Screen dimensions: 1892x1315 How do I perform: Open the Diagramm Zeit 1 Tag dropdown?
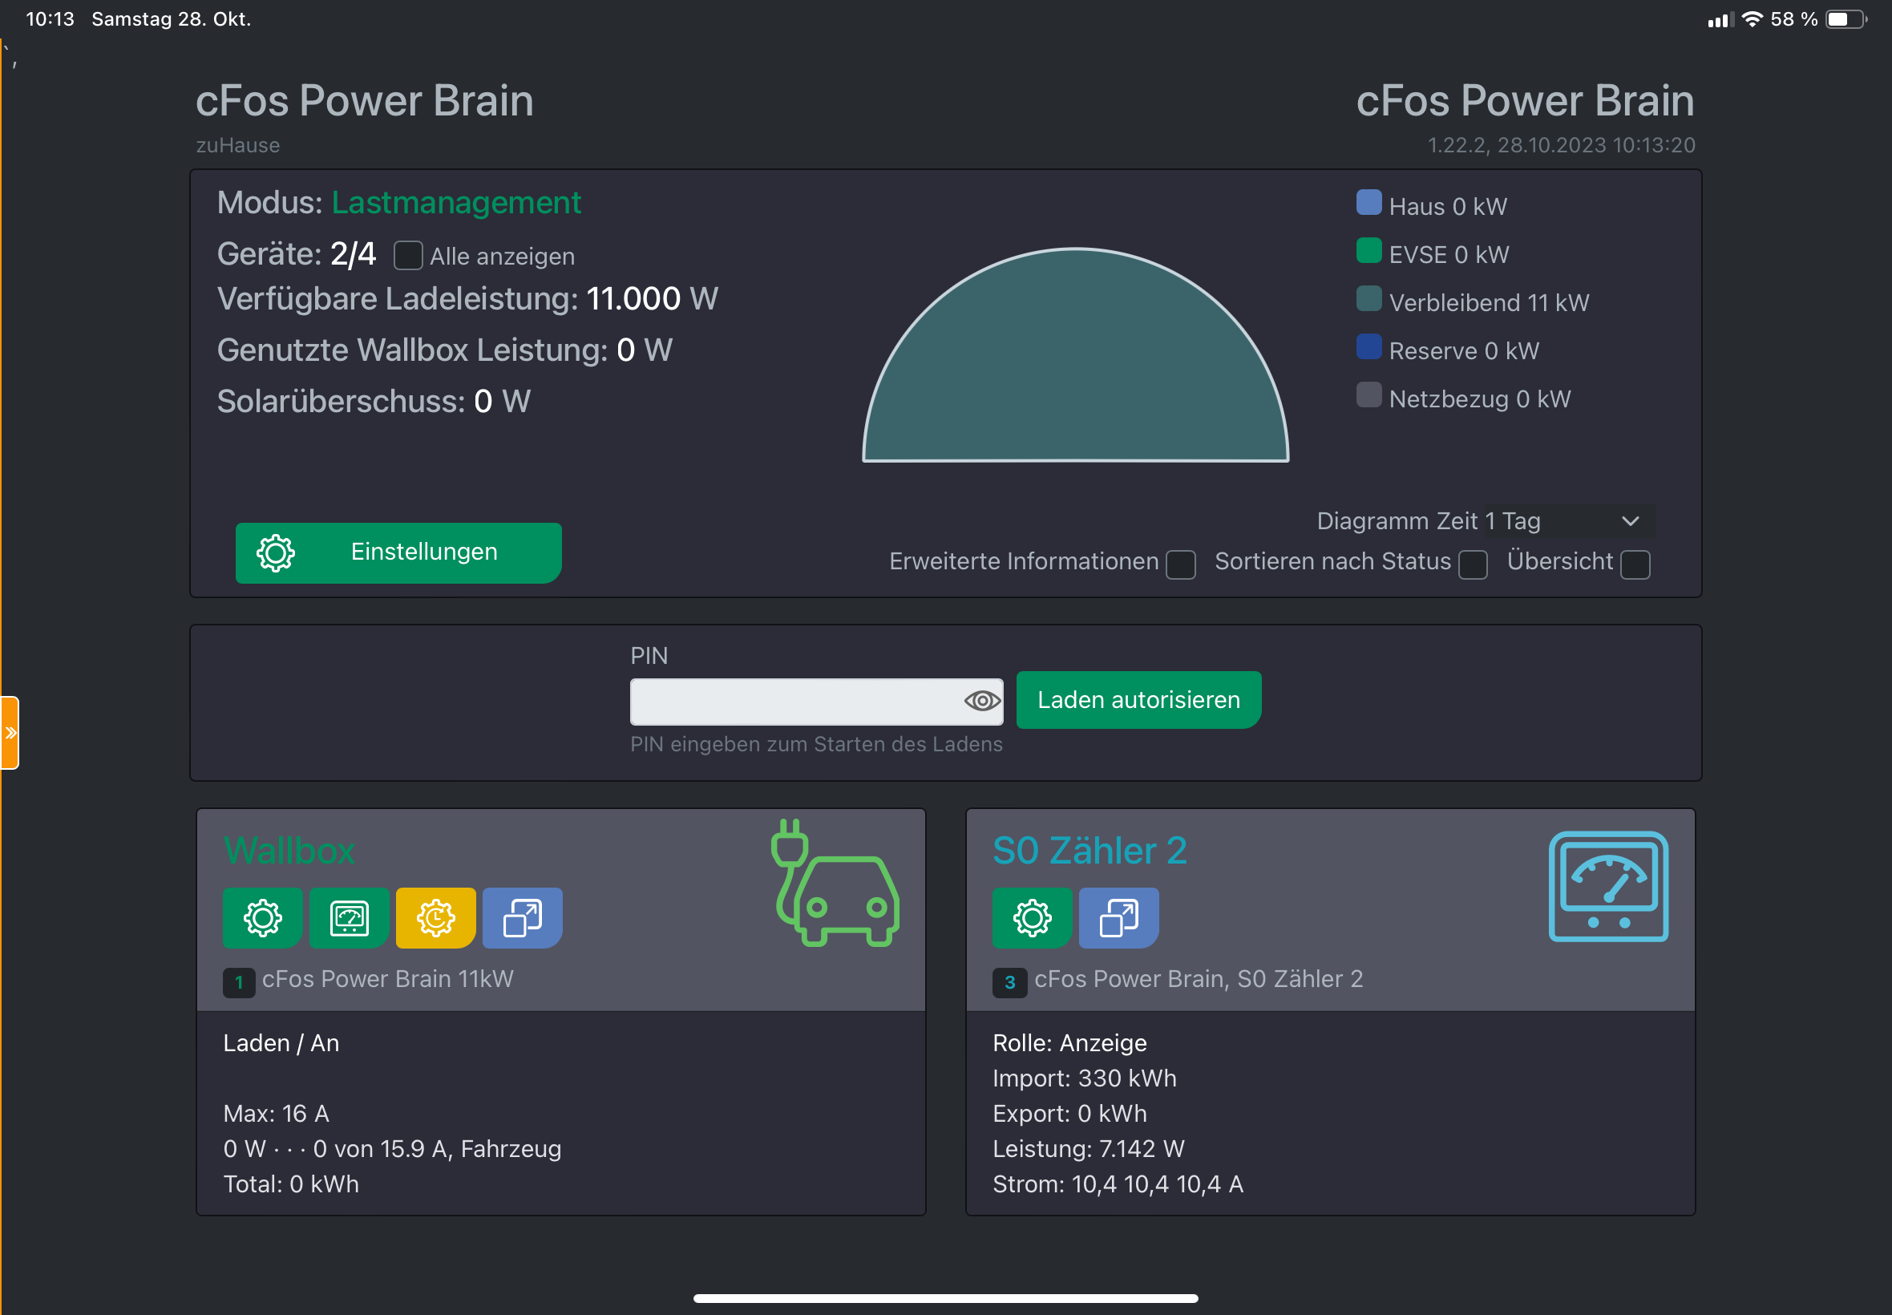click(x=1570, y=520)
